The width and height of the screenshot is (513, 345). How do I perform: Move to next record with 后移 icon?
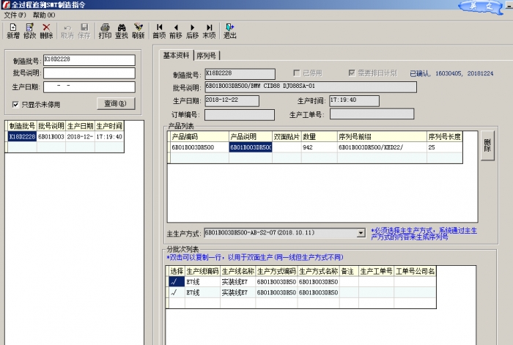coord(192,31)
